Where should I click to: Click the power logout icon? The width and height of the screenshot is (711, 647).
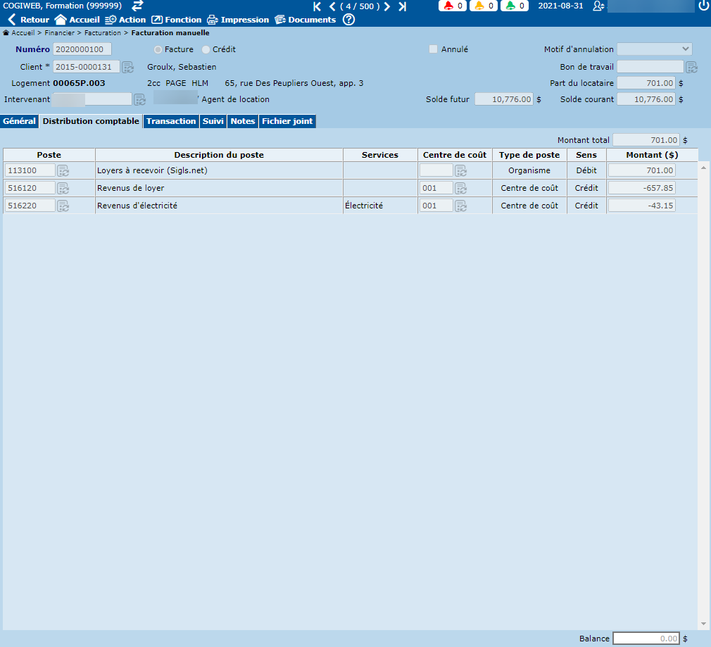coord(703,6)
